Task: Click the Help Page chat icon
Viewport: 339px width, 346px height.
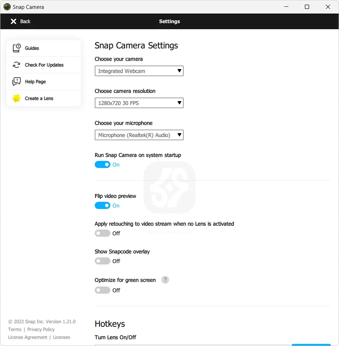Action: point(17,82)
